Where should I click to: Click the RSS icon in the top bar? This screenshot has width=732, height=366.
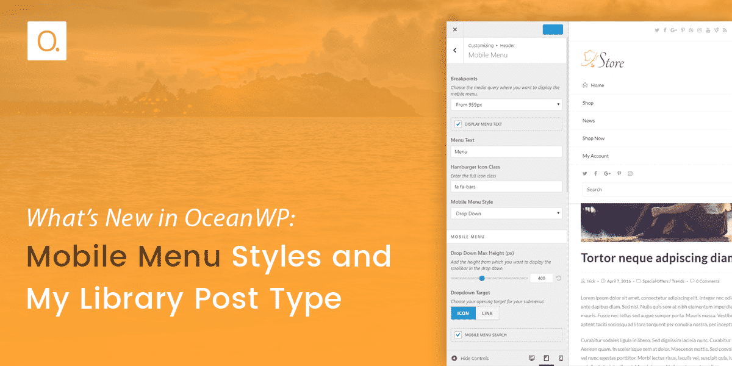[725, 30]
